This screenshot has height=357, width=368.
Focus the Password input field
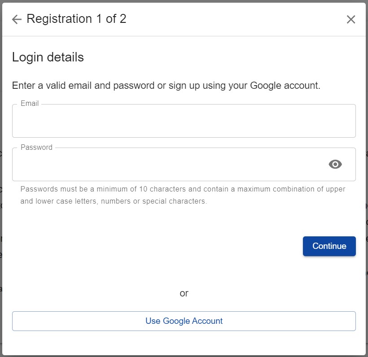[x=184, y=164]
